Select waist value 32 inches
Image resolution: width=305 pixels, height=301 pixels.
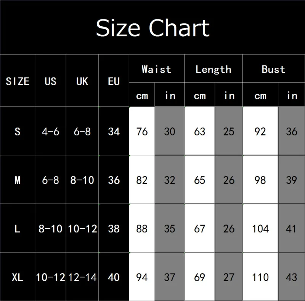[169, 180]
